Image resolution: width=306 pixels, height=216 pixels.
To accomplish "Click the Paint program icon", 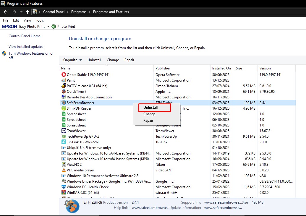I will coord(64,80).
